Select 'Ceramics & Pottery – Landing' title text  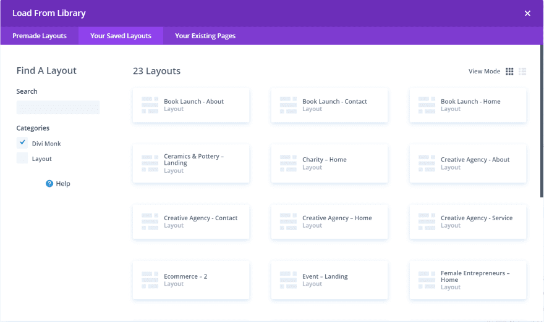[193, 160]
